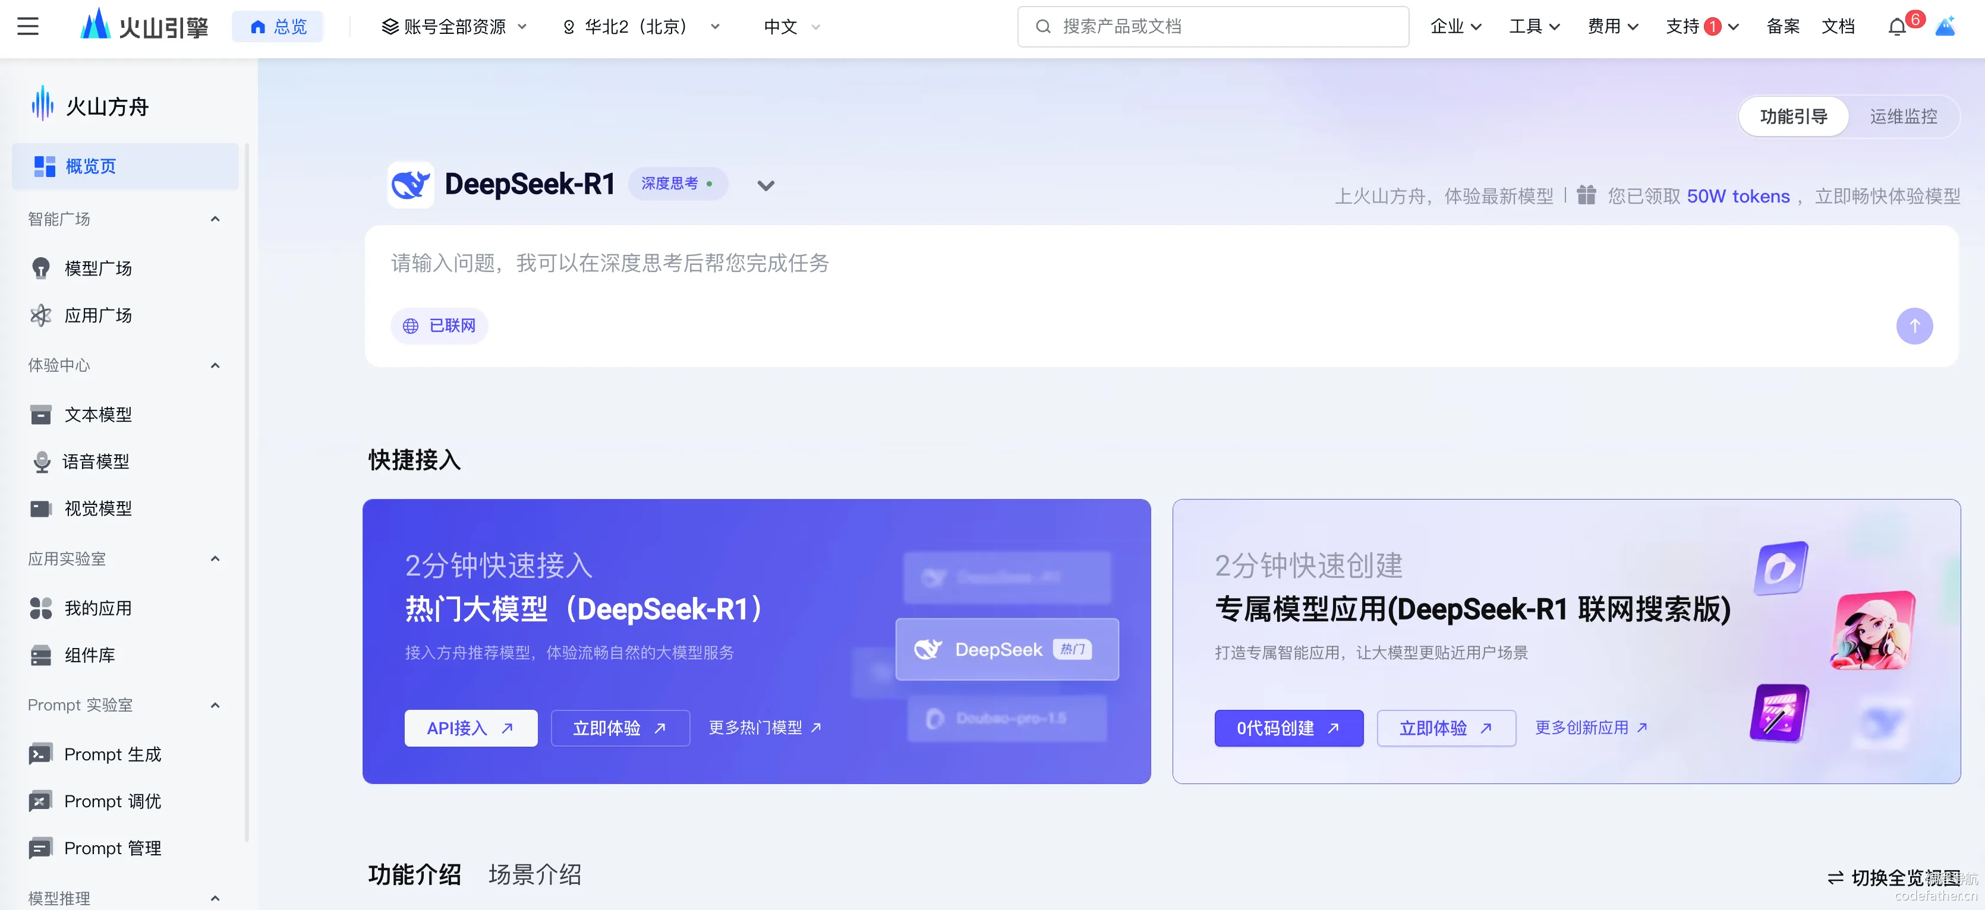Click the sidebar vertical scrollbar
Image resolution: width=1985 pixels, height=910 pixels.
[x=247, y=493]
